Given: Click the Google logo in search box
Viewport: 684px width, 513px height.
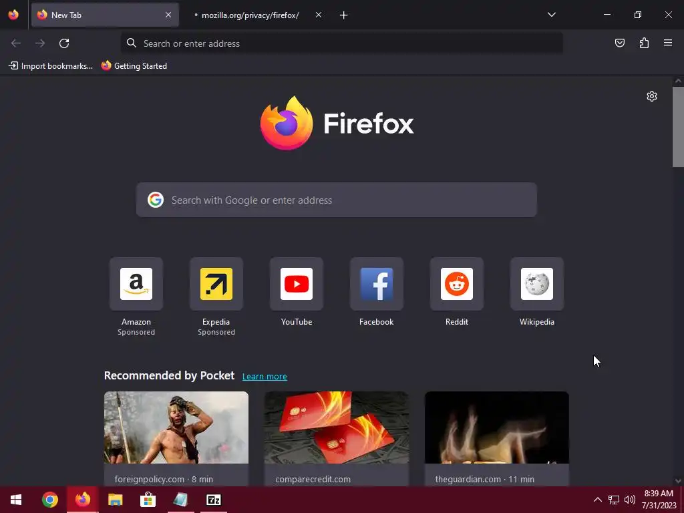Looking at the screenshot, I should coord(155,200).
